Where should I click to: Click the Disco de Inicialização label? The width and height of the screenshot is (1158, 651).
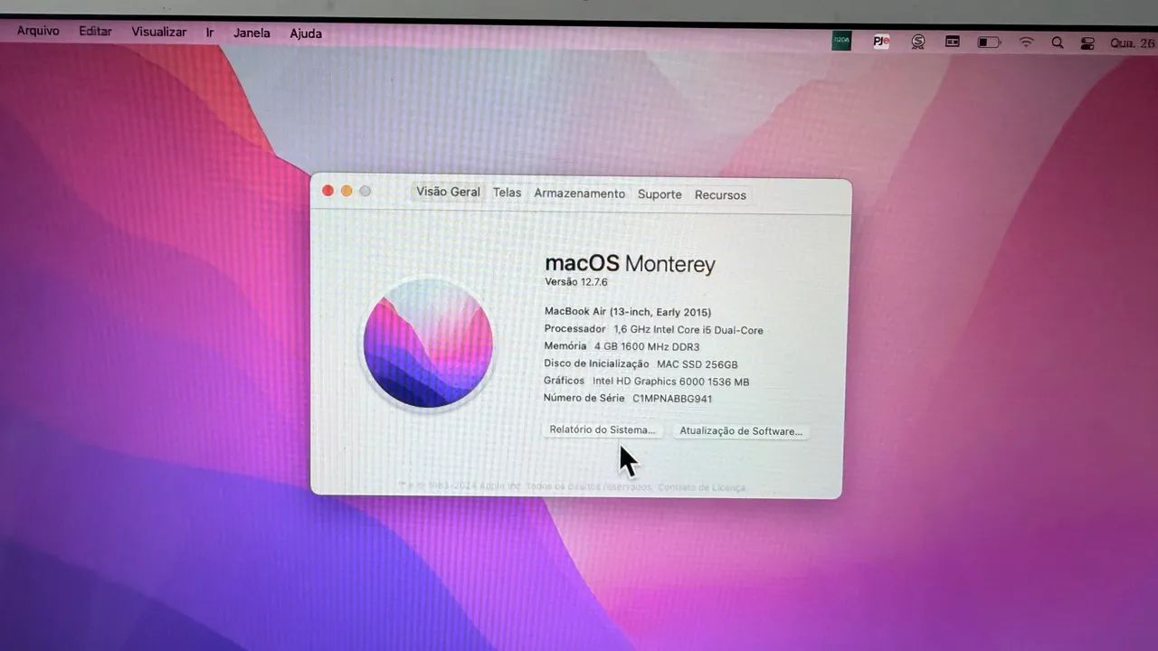pyautogui.click(x=596, y=363)
